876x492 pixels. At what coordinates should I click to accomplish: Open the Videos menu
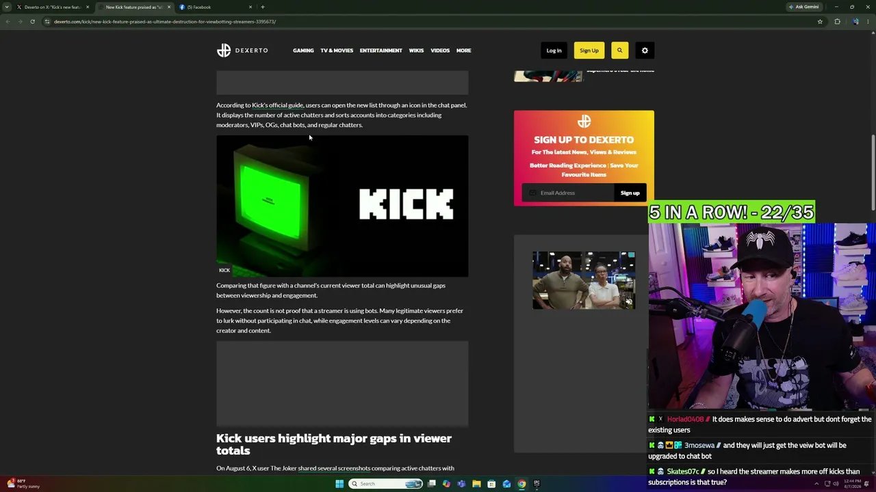pos(440,51)
